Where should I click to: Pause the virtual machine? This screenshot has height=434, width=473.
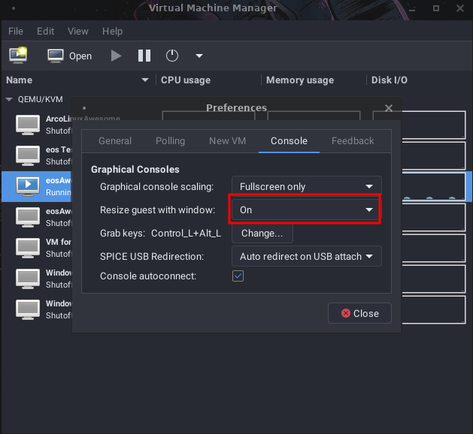144,56
